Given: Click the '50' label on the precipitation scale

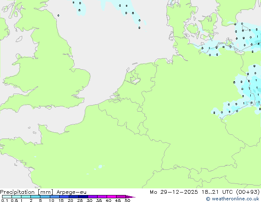Looking at the screenshot, I should [x=127, y=201].
